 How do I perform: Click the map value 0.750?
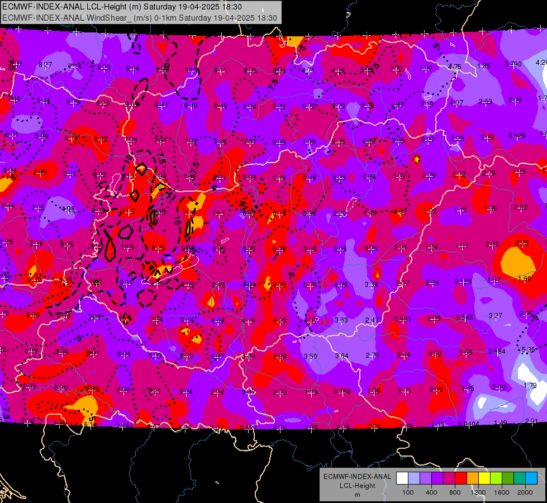click(x=342, y=392)
